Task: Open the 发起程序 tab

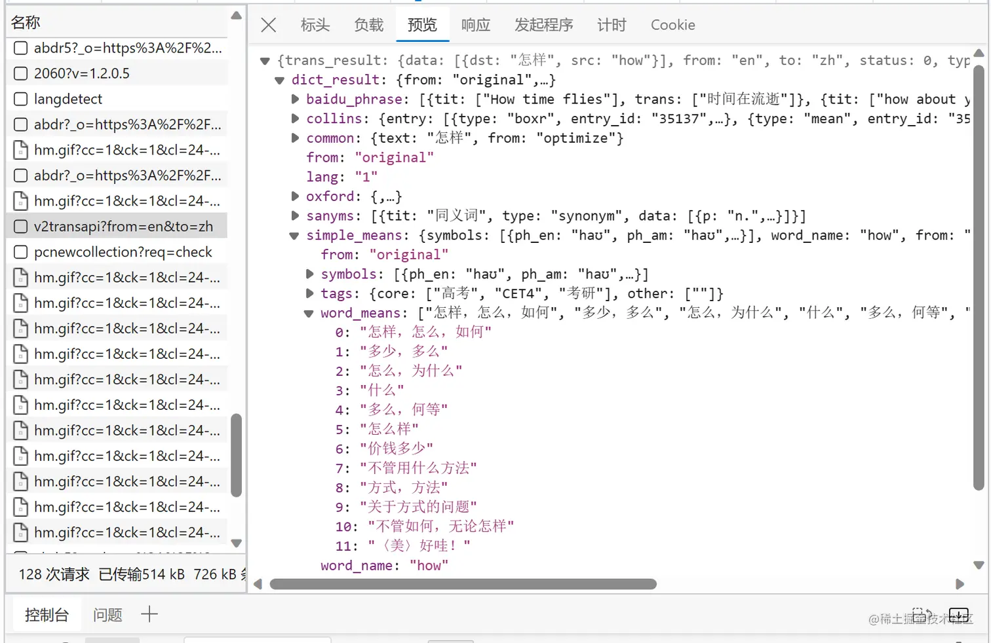Action: click(x=544, y=25)
